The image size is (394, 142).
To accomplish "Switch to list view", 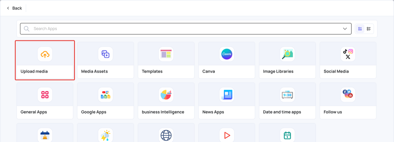I will 369,29.
